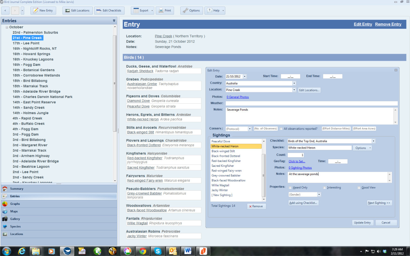Image resolution: width=410 pixels, height=256 pixels.
Task: Tick the Interesting property checkbox
Action: (324, 188)
